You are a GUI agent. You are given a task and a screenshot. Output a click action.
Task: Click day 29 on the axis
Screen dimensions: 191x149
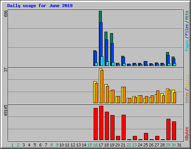(168, 145)
